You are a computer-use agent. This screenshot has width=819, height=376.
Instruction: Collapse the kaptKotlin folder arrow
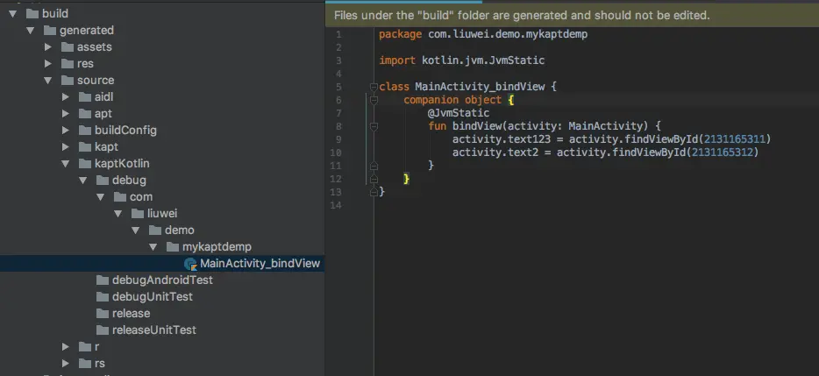pos(65,164)
